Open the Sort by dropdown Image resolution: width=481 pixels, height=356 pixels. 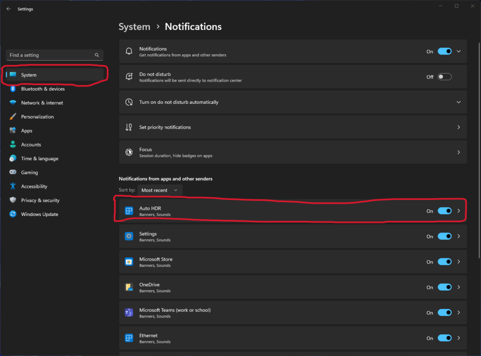click(160, 190)
